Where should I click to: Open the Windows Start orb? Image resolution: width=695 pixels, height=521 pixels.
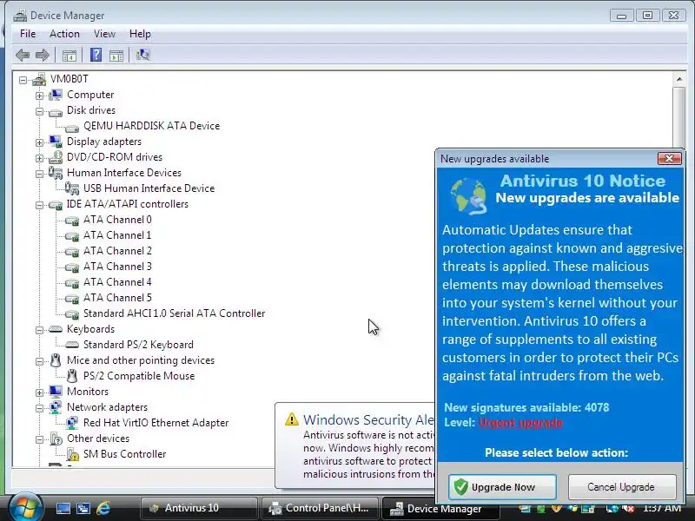click(x=24, y=507)
